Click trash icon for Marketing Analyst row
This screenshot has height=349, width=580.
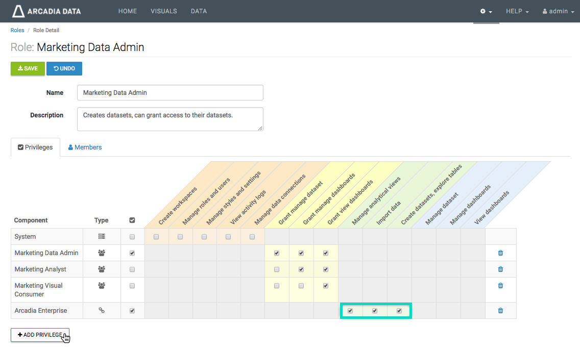coord(500,269)
